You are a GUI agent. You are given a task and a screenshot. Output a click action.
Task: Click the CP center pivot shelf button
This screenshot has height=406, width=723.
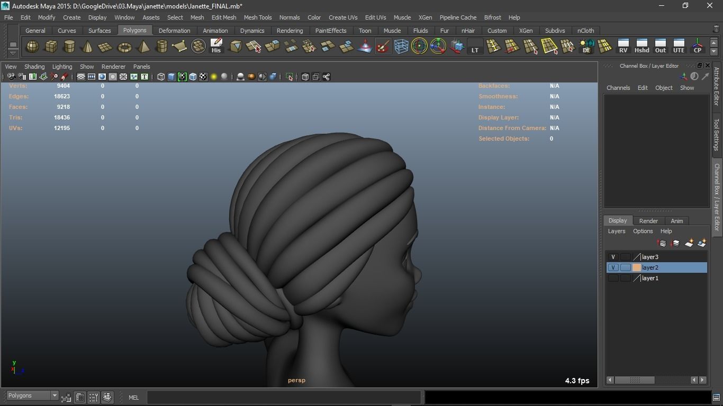tap(698, 47)
